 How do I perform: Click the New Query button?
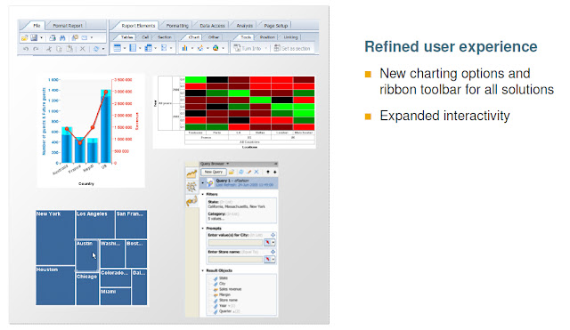coord(214,172)
